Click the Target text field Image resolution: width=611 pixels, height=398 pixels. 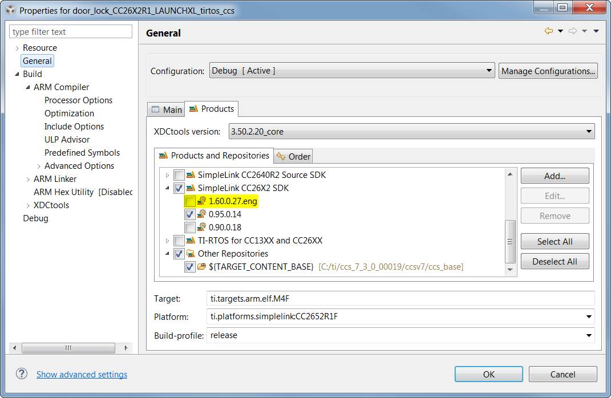pyautogui.click(x=400, y=299)
